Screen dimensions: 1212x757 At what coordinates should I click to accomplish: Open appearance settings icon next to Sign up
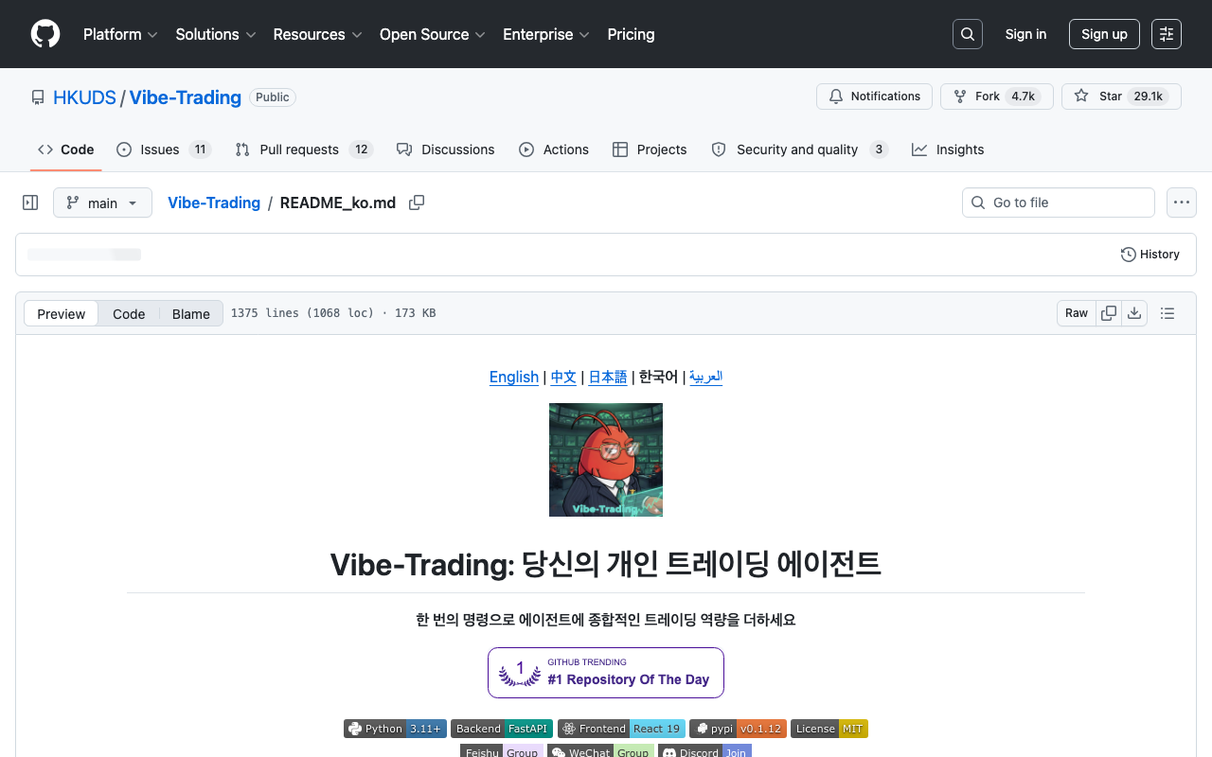[x=1167, y=34]
